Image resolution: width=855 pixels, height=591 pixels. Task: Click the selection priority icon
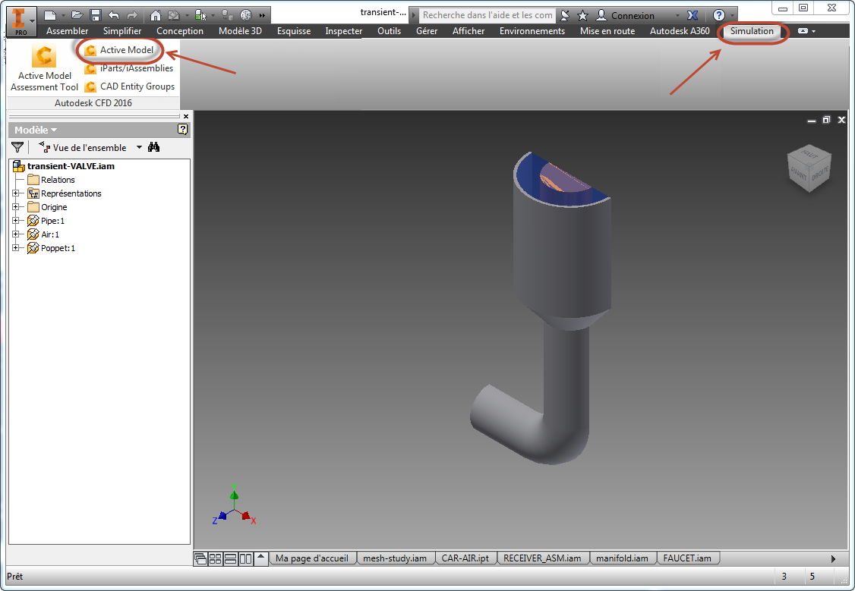pyautogui.click(x=200, y=16)
